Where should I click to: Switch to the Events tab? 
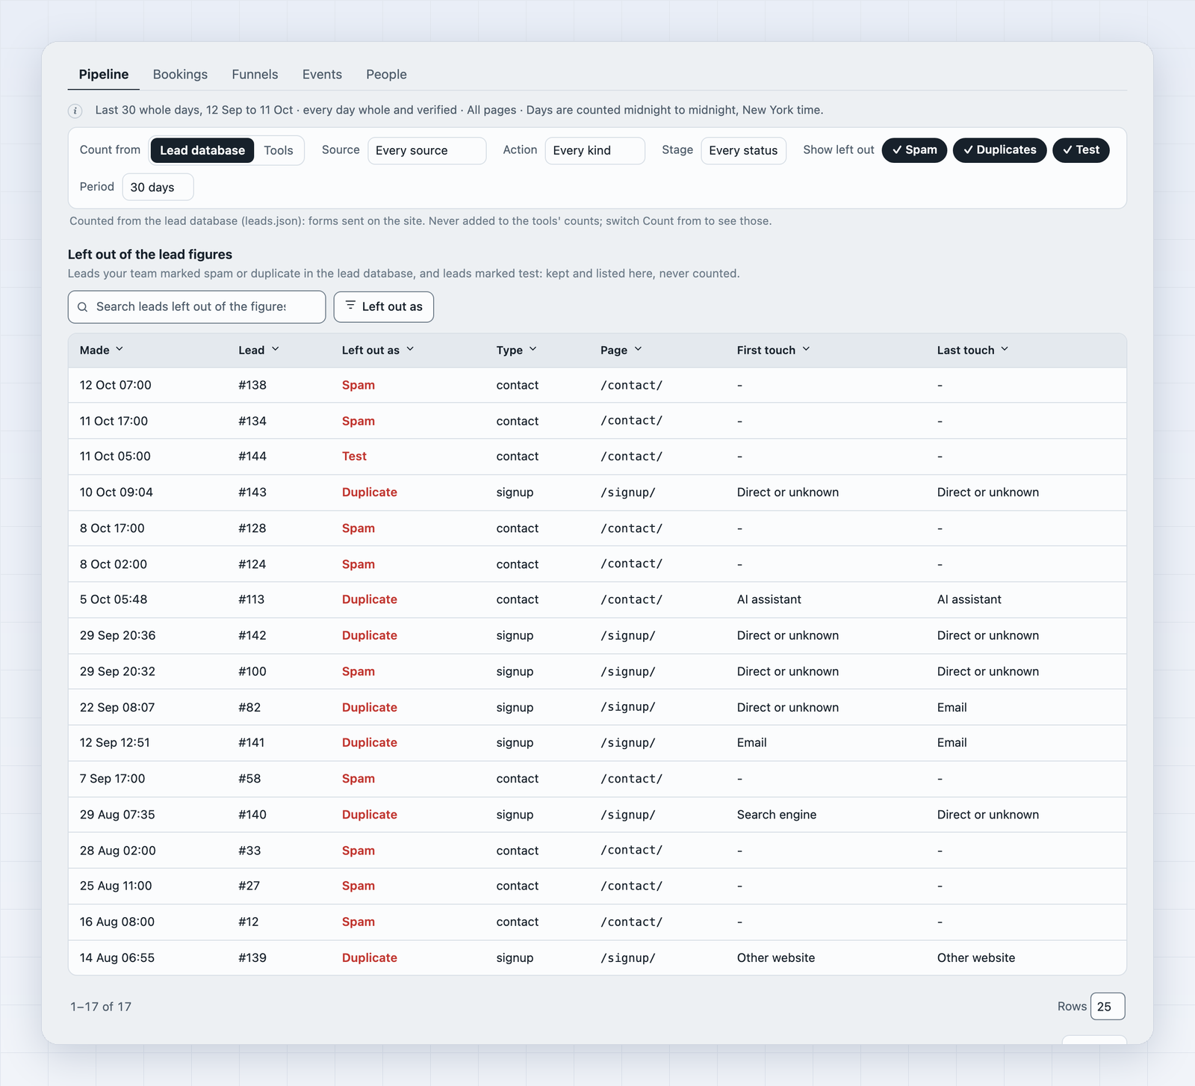322,74
